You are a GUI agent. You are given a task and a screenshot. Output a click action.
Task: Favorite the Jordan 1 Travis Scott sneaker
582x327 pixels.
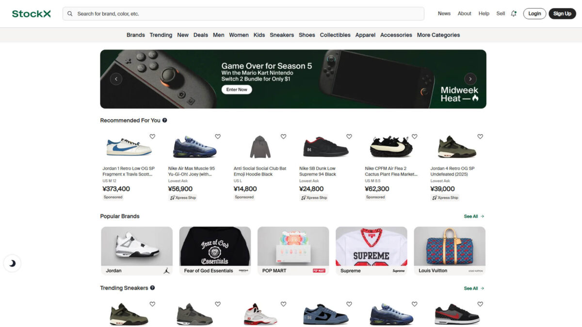(x=152, y=136)
